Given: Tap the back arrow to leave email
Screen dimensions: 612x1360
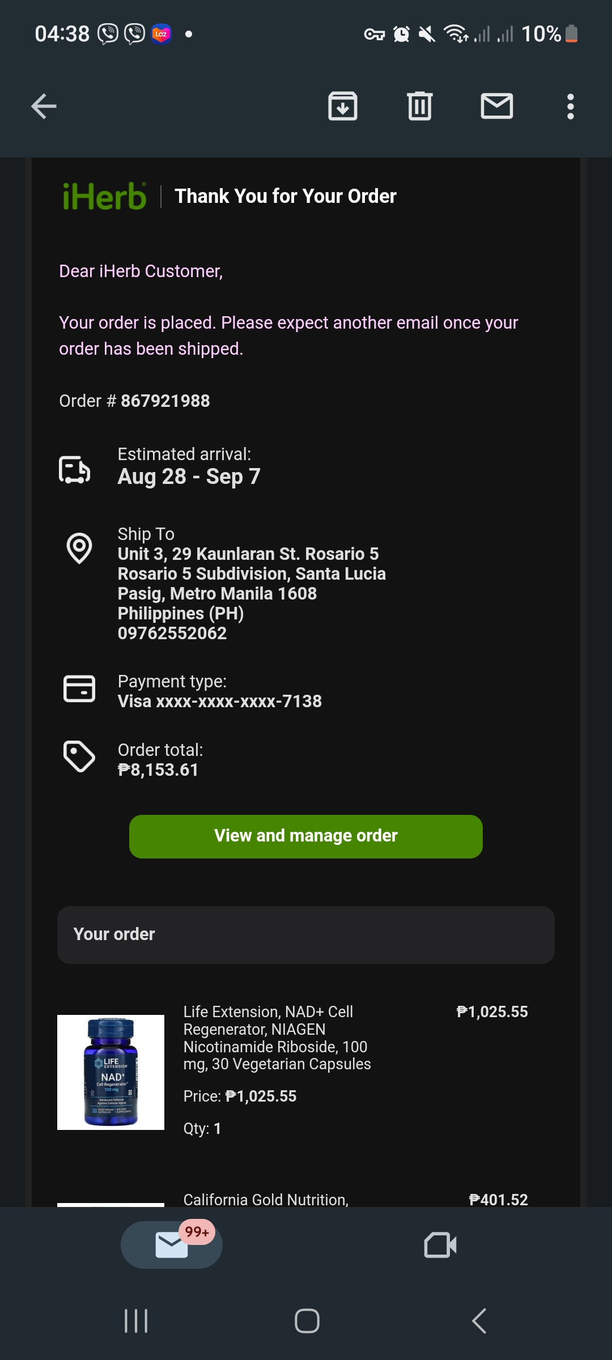Looking at the screenshot, I should click(x=44, y=107).
